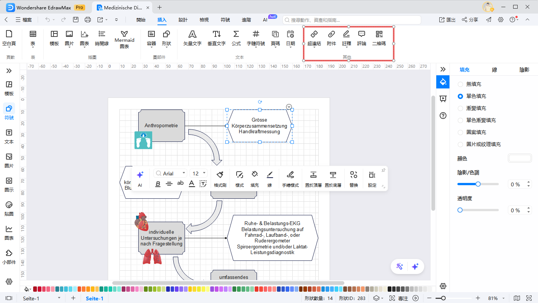Click the 匯出 export button

[447, 20]
